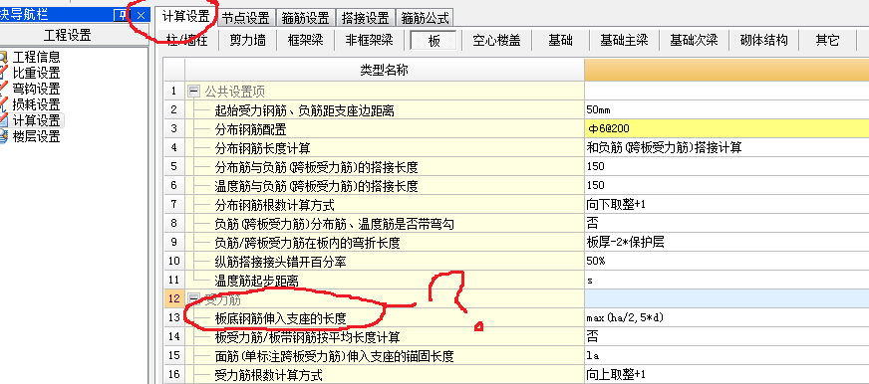Click the 工程信息 magnifier icon
The height and width of the screenshot is (384, 869).
pyautogui.click(x=4, y=57)
